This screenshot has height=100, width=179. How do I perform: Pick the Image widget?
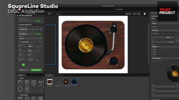coord(34,83)
